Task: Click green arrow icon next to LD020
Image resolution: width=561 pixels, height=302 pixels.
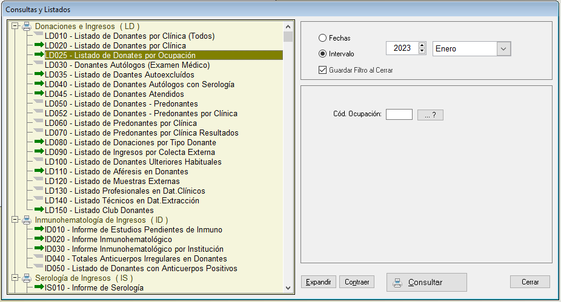Action: pos(39,46)
